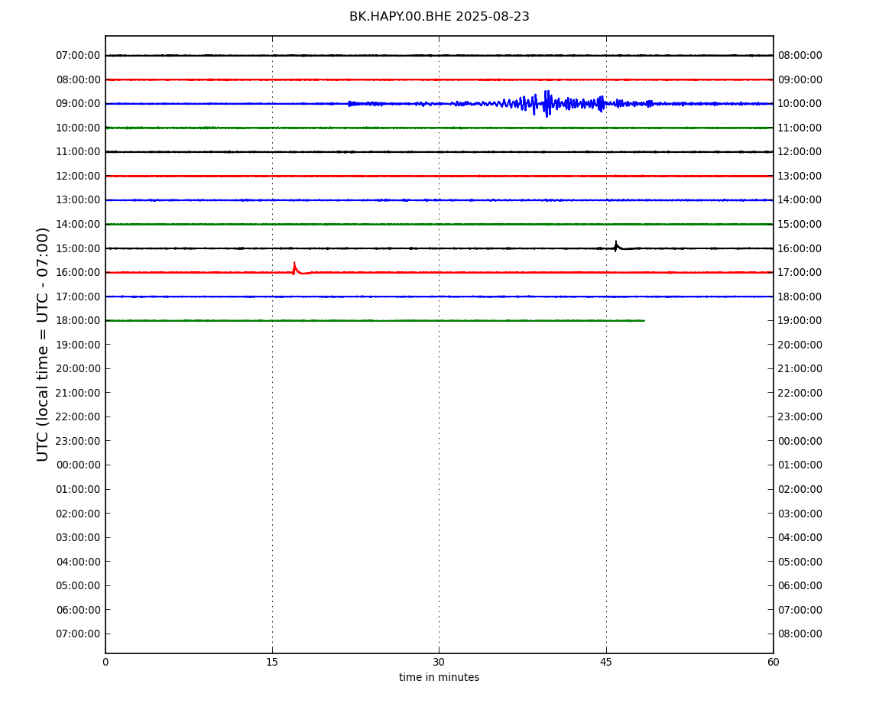Click the right-axis label 05:00:00
This screenshot has width=879, height=726.
point(800,562)
